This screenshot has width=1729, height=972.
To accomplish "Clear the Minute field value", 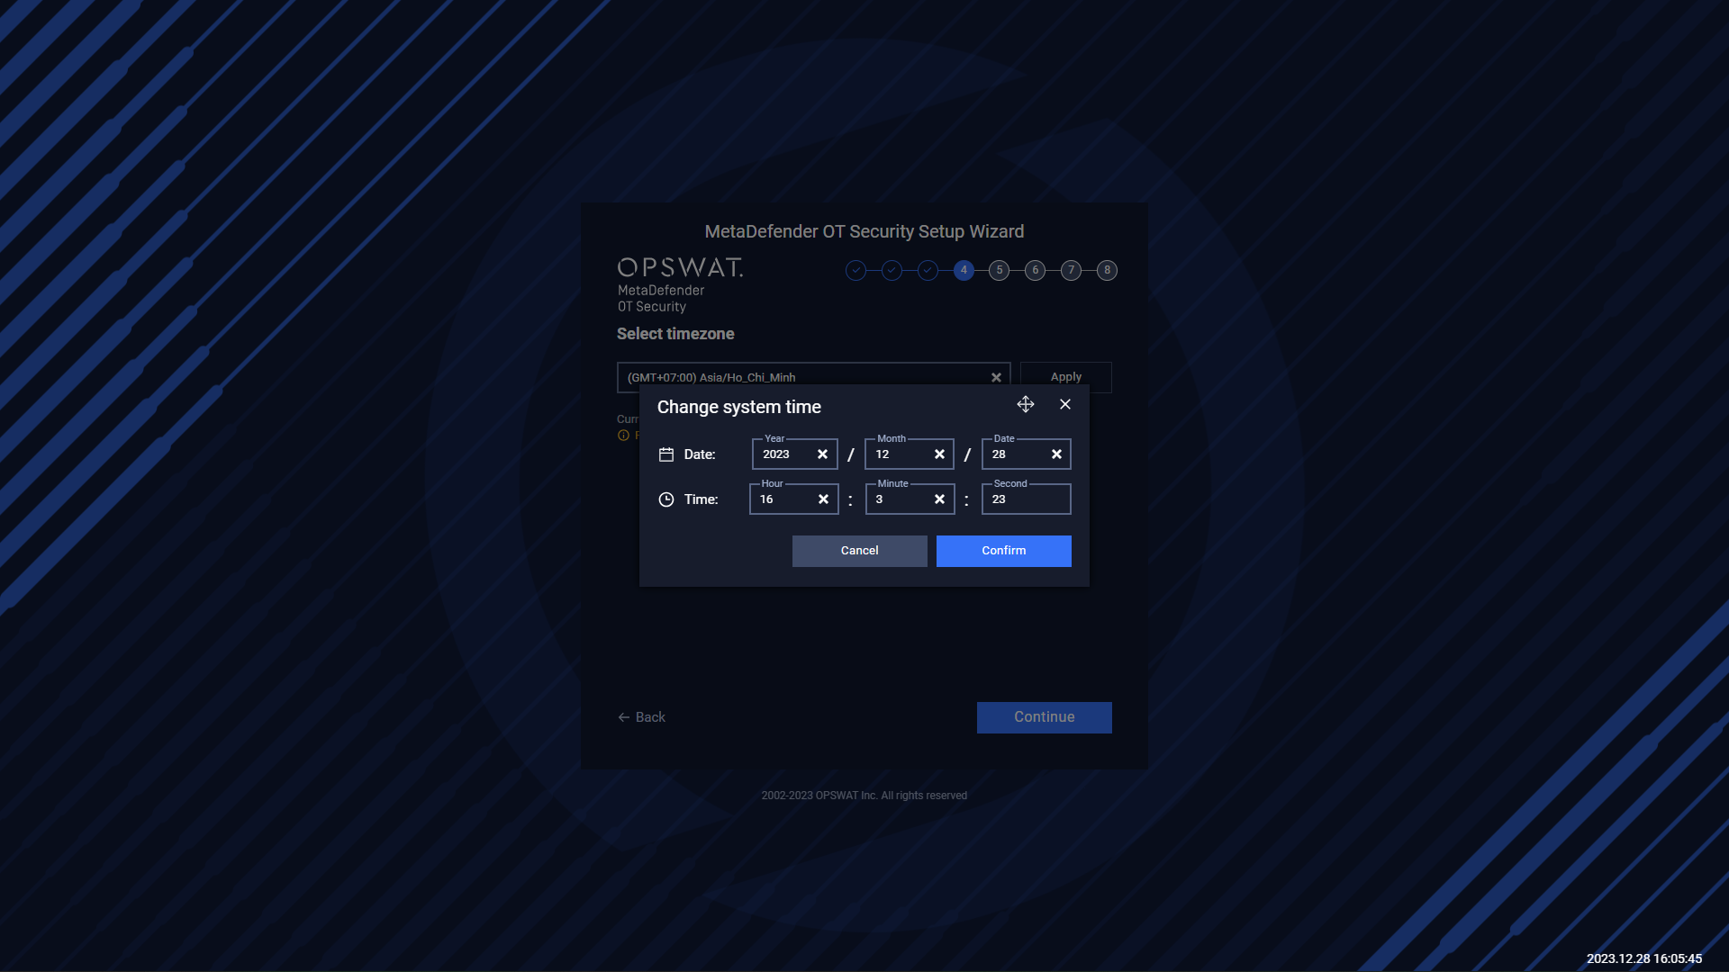I will click(x=939, y=499).
